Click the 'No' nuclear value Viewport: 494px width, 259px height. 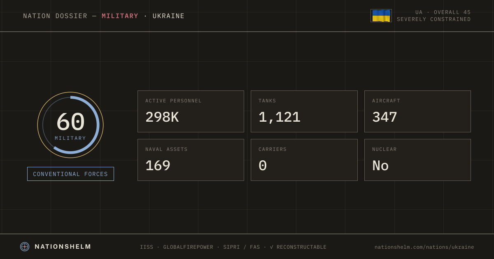(x=380, y=166)
